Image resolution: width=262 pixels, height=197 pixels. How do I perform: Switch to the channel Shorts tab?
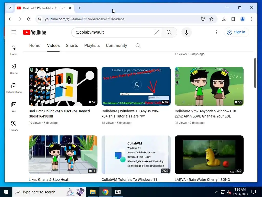(x=72, y=46)
